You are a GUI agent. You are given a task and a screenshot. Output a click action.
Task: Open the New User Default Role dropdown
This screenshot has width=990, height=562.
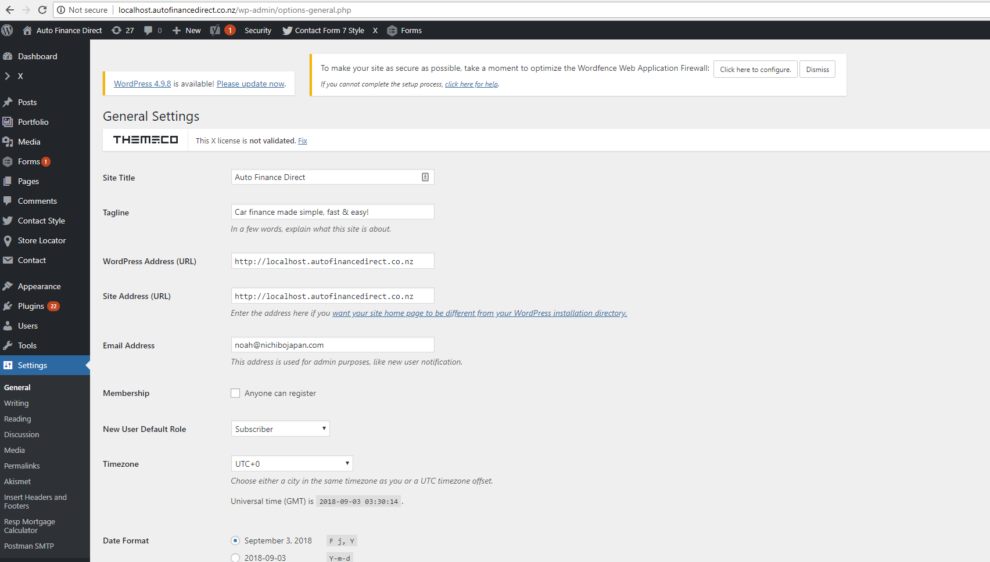[x=280, y=429]
